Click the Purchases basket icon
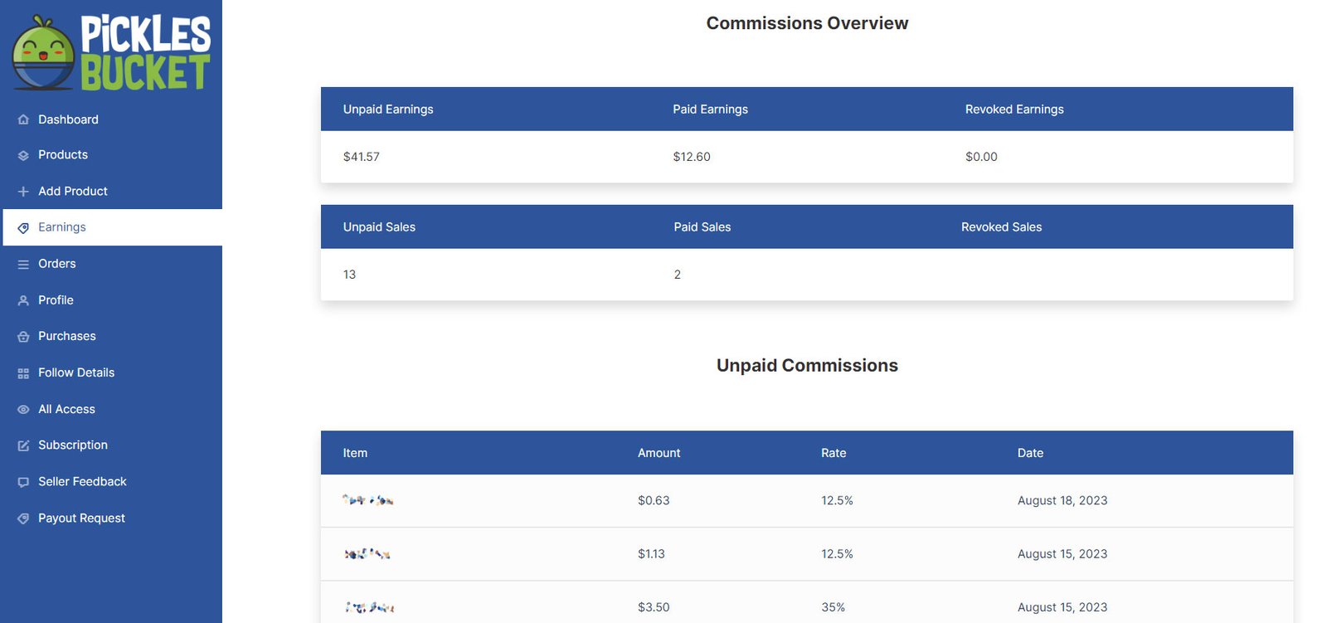Screen dimensions: 1327x623 click(x=23, y=337)
